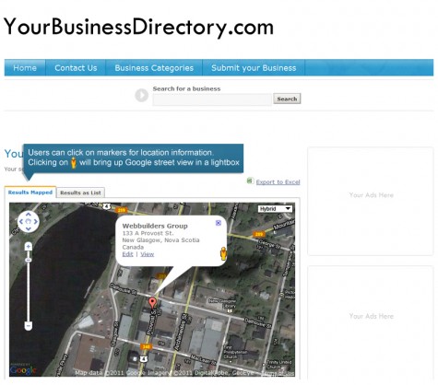Open the Hybrid map type dropdown

point(275,209)
